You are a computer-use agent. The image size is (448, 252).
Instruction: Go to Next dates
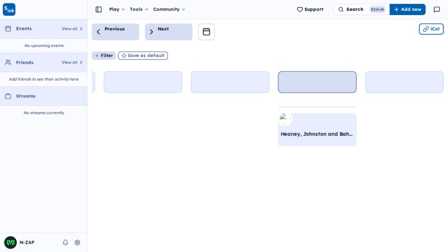(169, 32)
